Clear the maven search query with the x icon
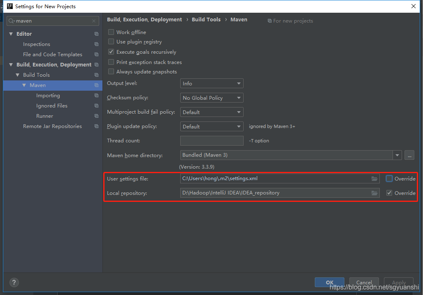This screenshot has height=295, width=423. pyautogui.click(x=94, y=21)
